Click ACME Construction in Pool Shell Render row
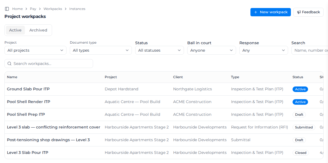The height and width of the screenshot is (163, 328). (x=192, y=102)
